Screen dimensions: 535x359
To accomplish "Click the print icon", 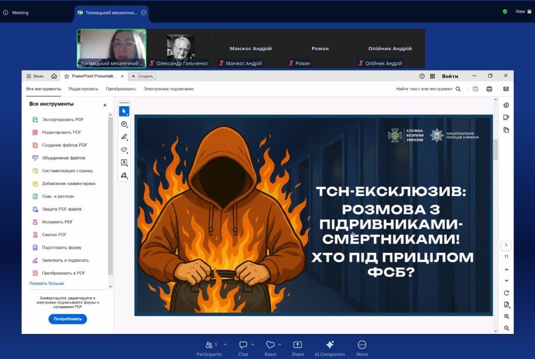I will point(489,89).
